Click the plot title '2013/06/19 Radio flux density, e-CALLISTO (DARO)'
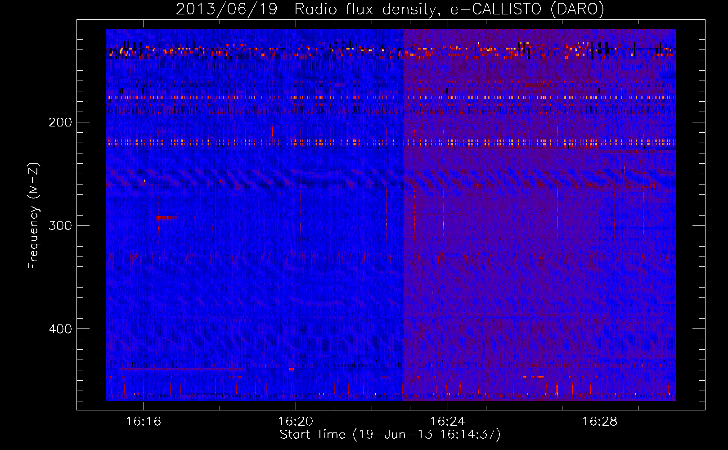 click(x=390, y=9)
